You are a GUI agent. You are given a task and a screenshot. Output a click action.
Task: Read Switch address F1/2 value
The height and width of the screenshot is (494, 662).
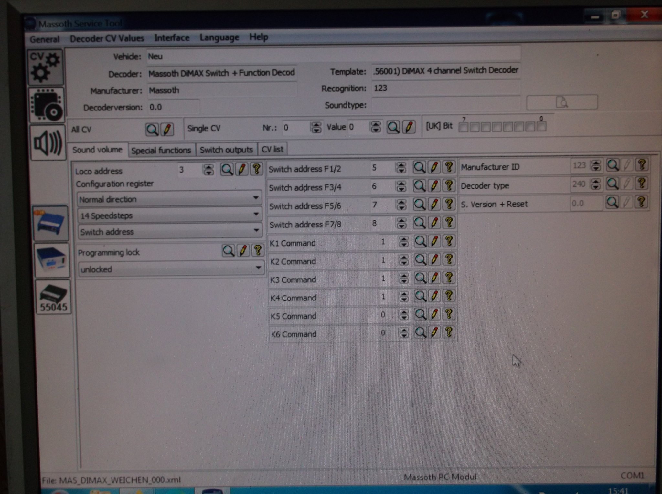(419, 167)
